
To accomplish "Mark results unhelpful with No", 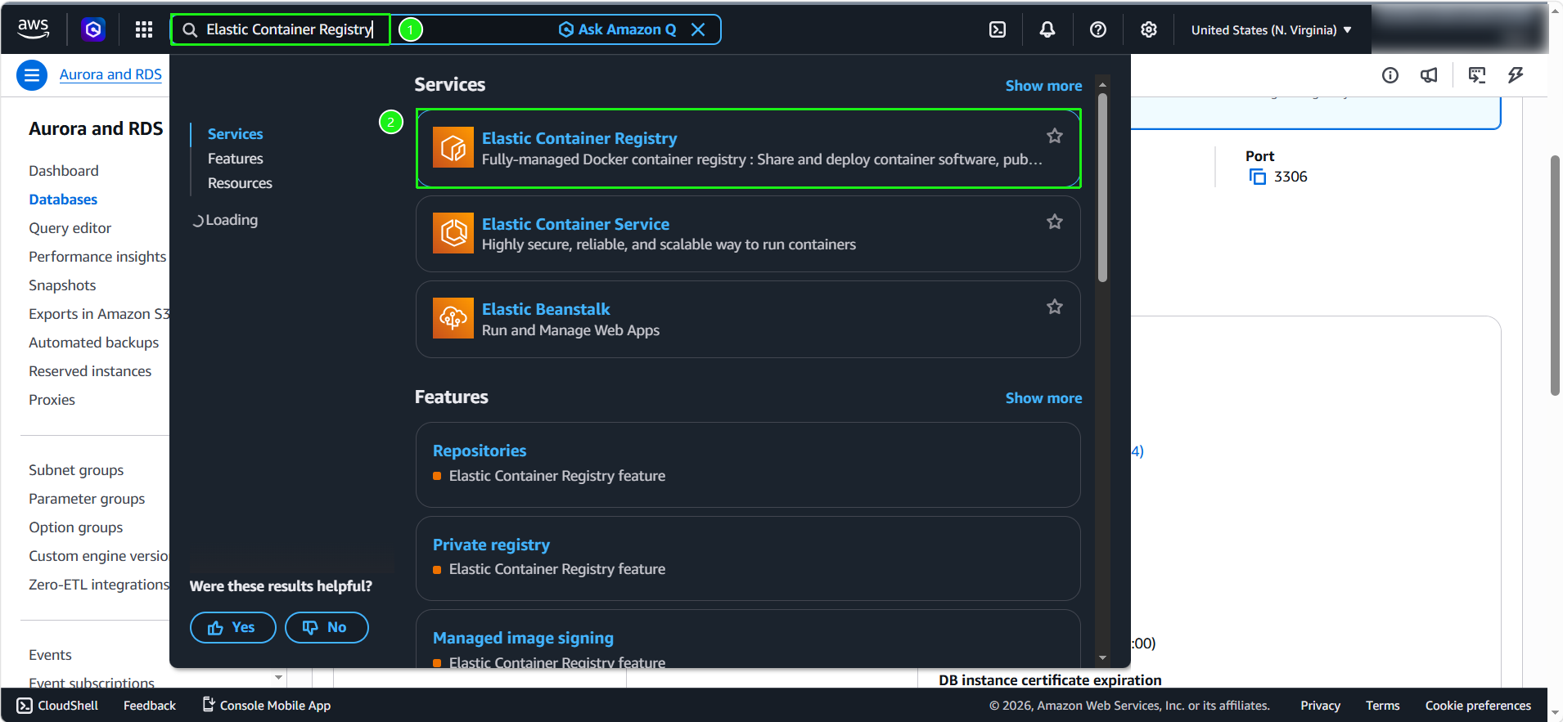I will click(x=327, y=627).
